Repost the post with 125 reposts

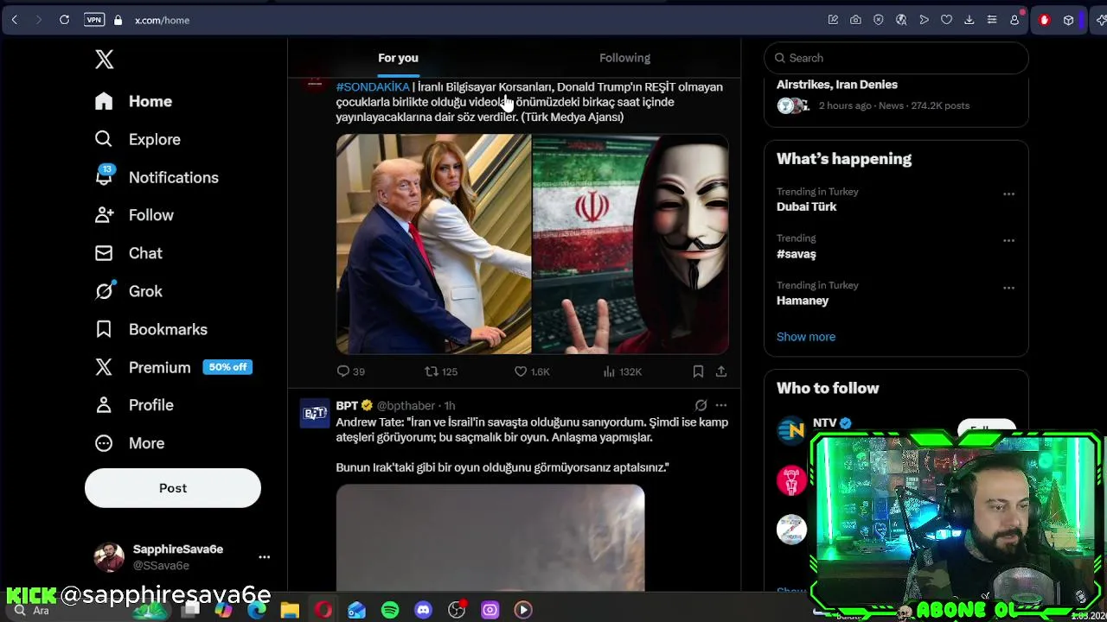pyautogui.click(x=440, y=371)
